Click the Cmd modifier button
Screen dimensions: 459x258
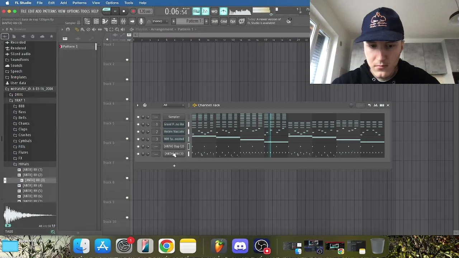click(224, 21)
